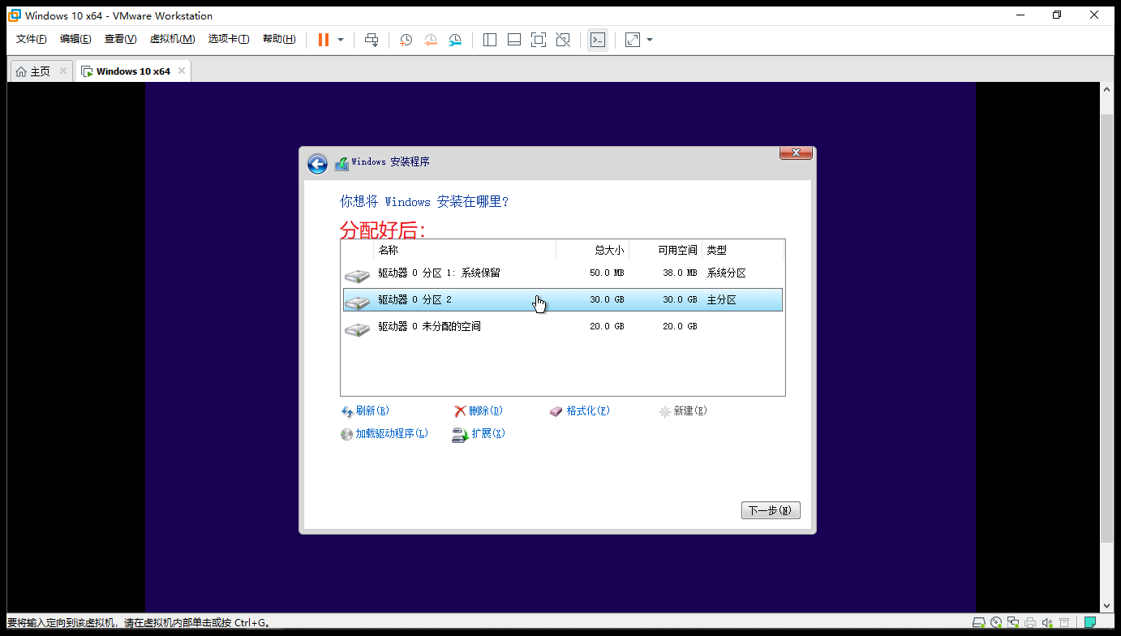Image resolution: width=1121 pixels, height=636 pixels.
Task: Click the scroll up arrow of VMware window
Action: tap(1107, 91)
